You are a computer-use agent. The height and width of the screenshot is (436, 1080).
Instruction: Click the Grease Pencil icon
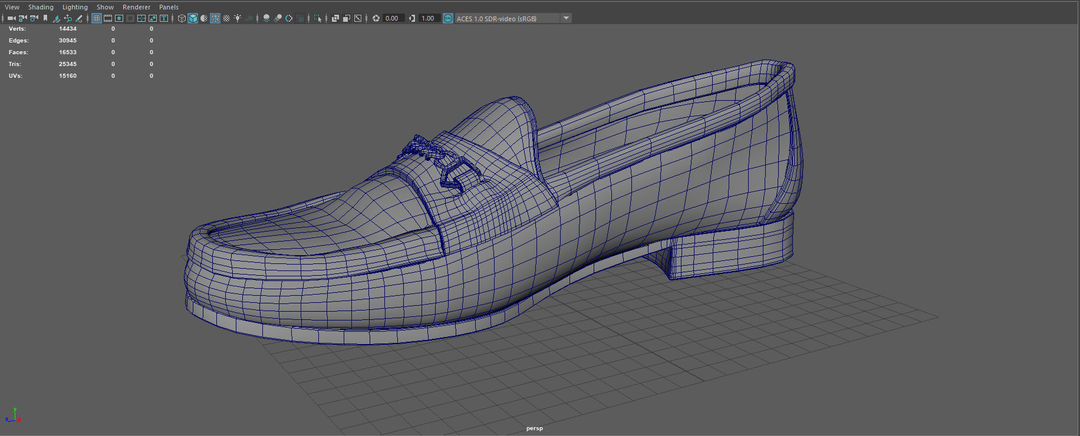coord(79,18)
